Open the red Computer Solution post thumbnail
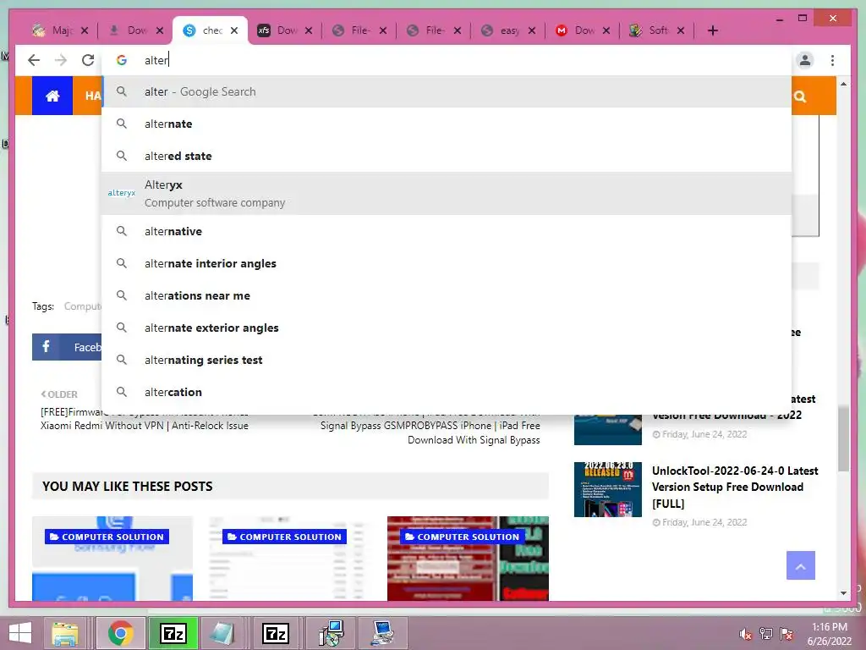 coord(468,559)
